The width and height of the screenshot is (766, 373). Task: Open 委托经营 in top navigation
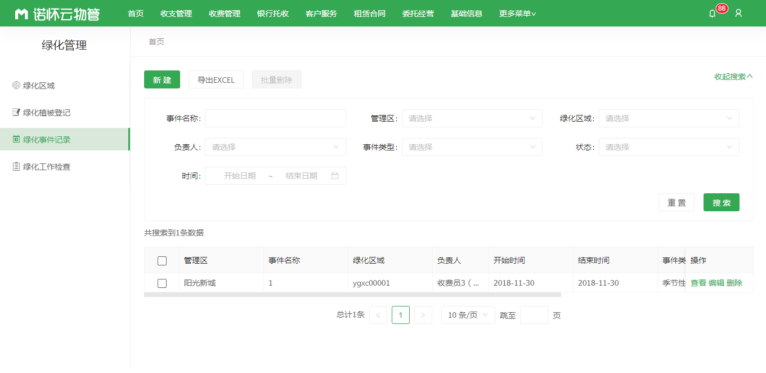418,14
